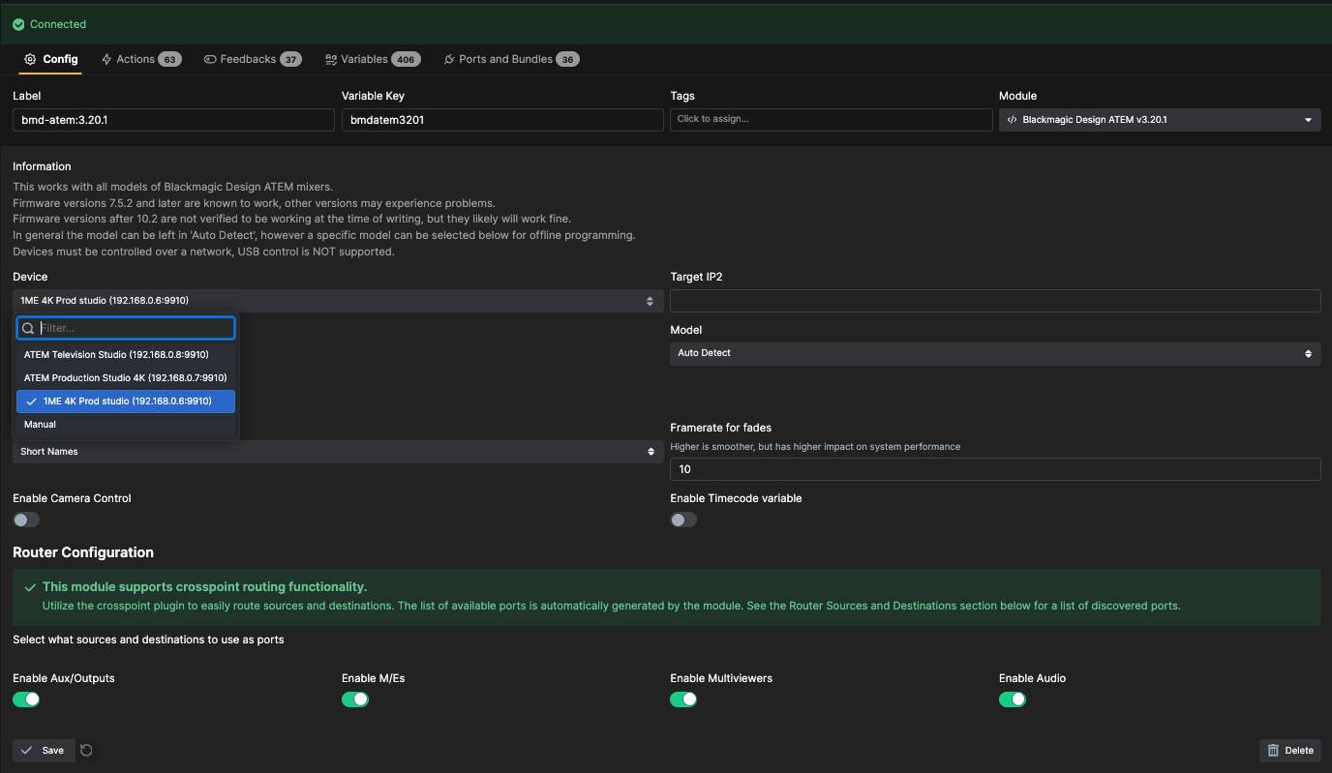Viewport: 1332px width, 773px height.
Task: Select ATEM Television Studio device option
Action: 126,354
